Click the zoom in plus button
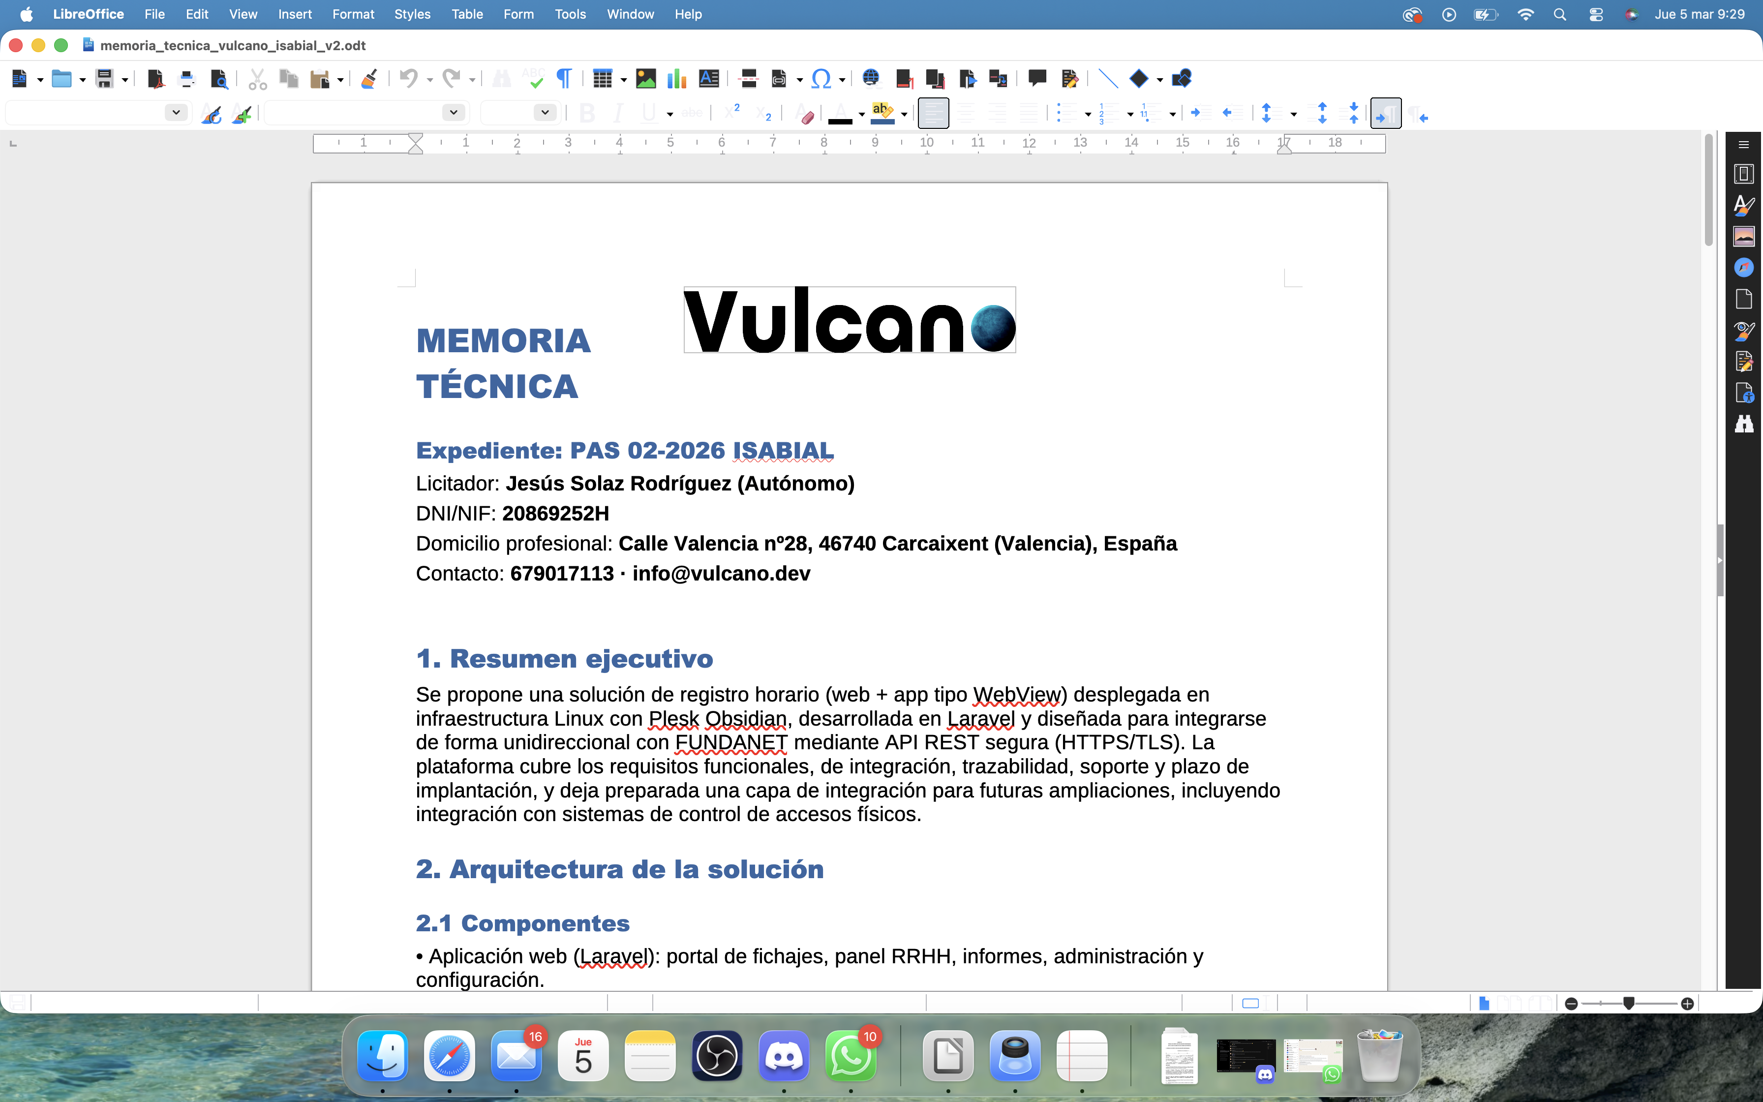Image resolution: width=1763 pixels, height=1102 pixels. (1687, 1004)
